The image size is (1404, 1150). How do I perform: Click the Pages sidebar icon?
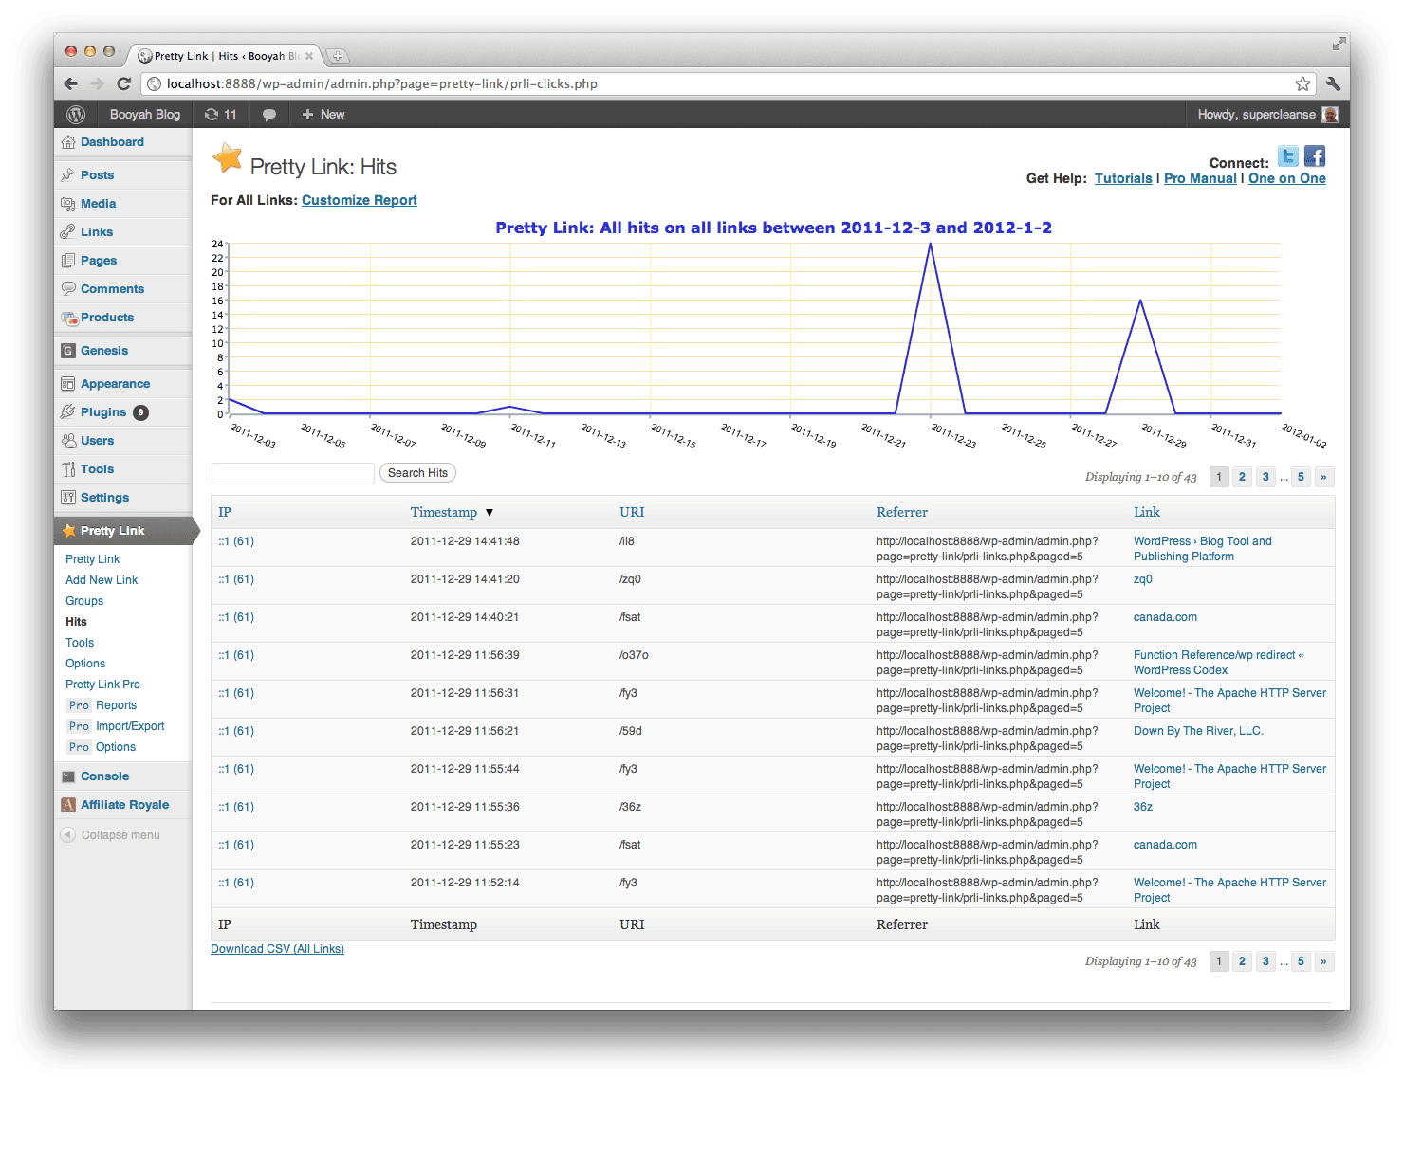pyautogui.click(x=68, y=261)
